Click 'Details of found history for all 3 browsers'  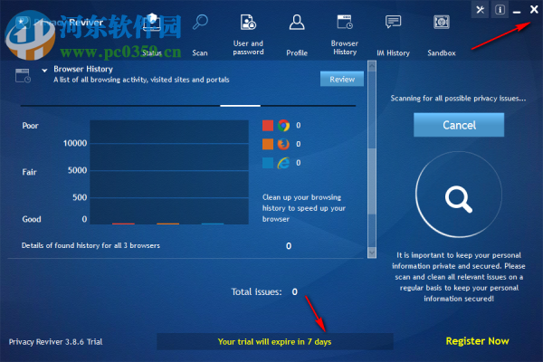point(90,245)
